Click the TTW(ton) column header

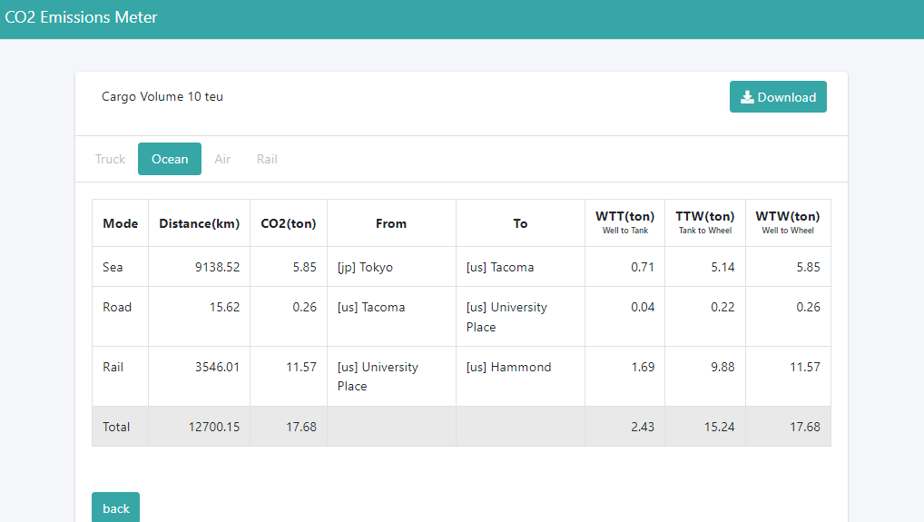(705, 216)
